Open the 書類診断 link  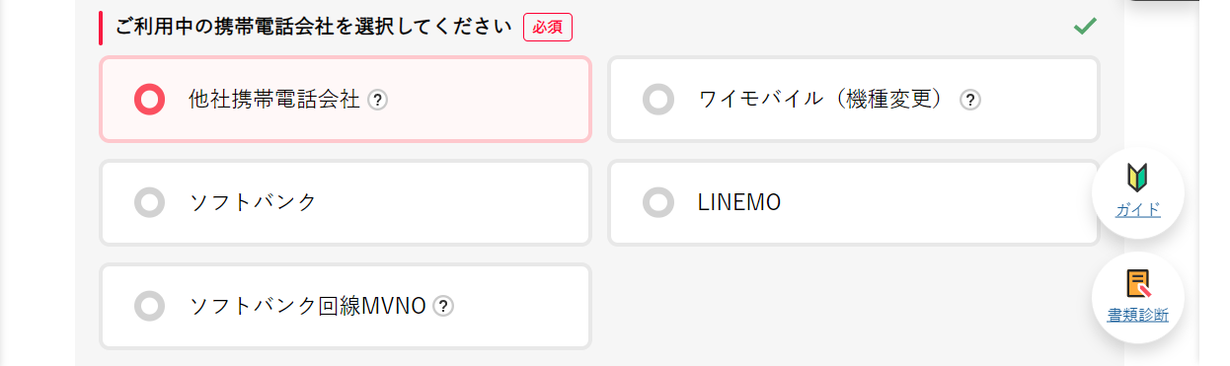click(1138, 316)
